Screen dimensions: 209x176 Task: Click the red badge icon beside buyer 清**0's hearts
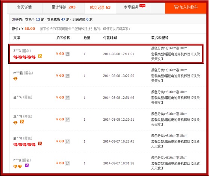click(40, 143)
